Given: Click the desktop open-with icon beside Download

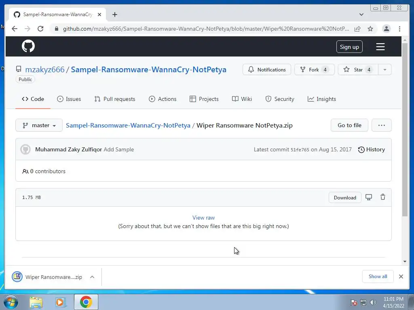Looking at the screenshot, I should [369, 197].
